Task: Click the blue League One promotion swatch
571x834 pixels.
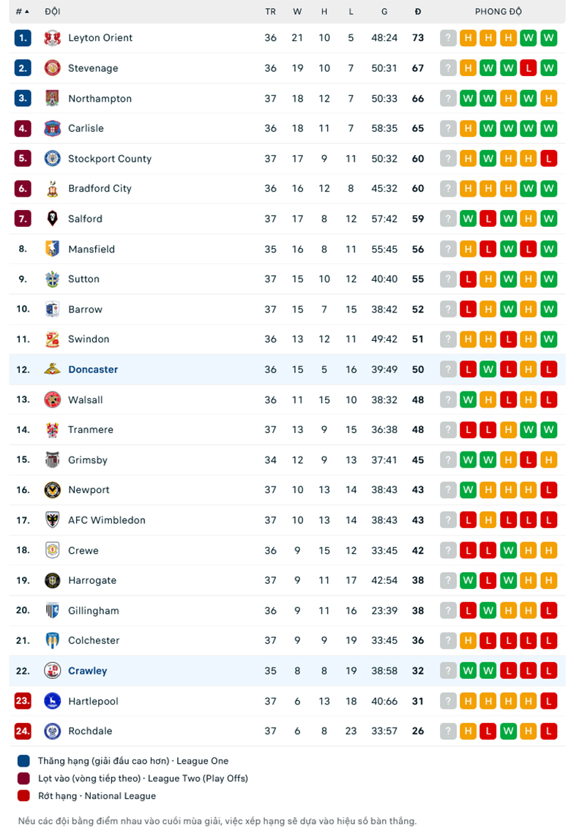Action: 23,761
